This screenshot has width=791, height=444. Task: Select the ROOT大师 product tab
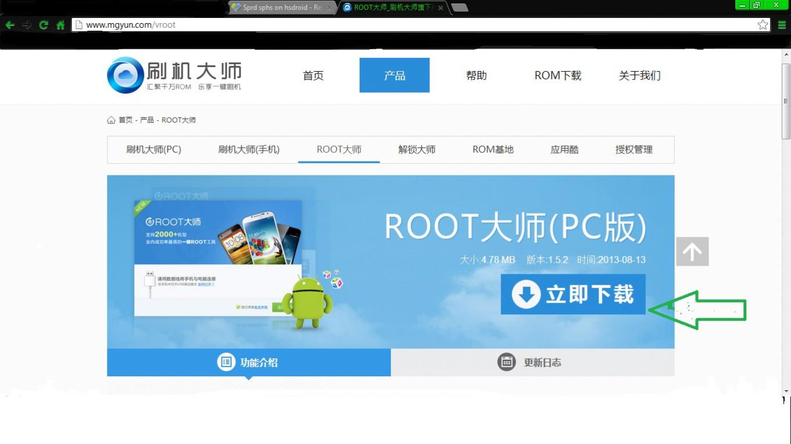tap(339, 149)
